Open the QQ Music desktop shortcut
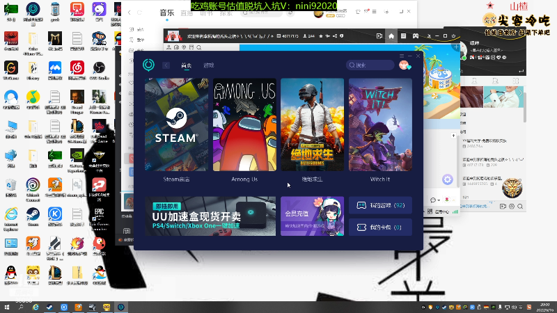557x313 pixels. click(x=33, y=99)
